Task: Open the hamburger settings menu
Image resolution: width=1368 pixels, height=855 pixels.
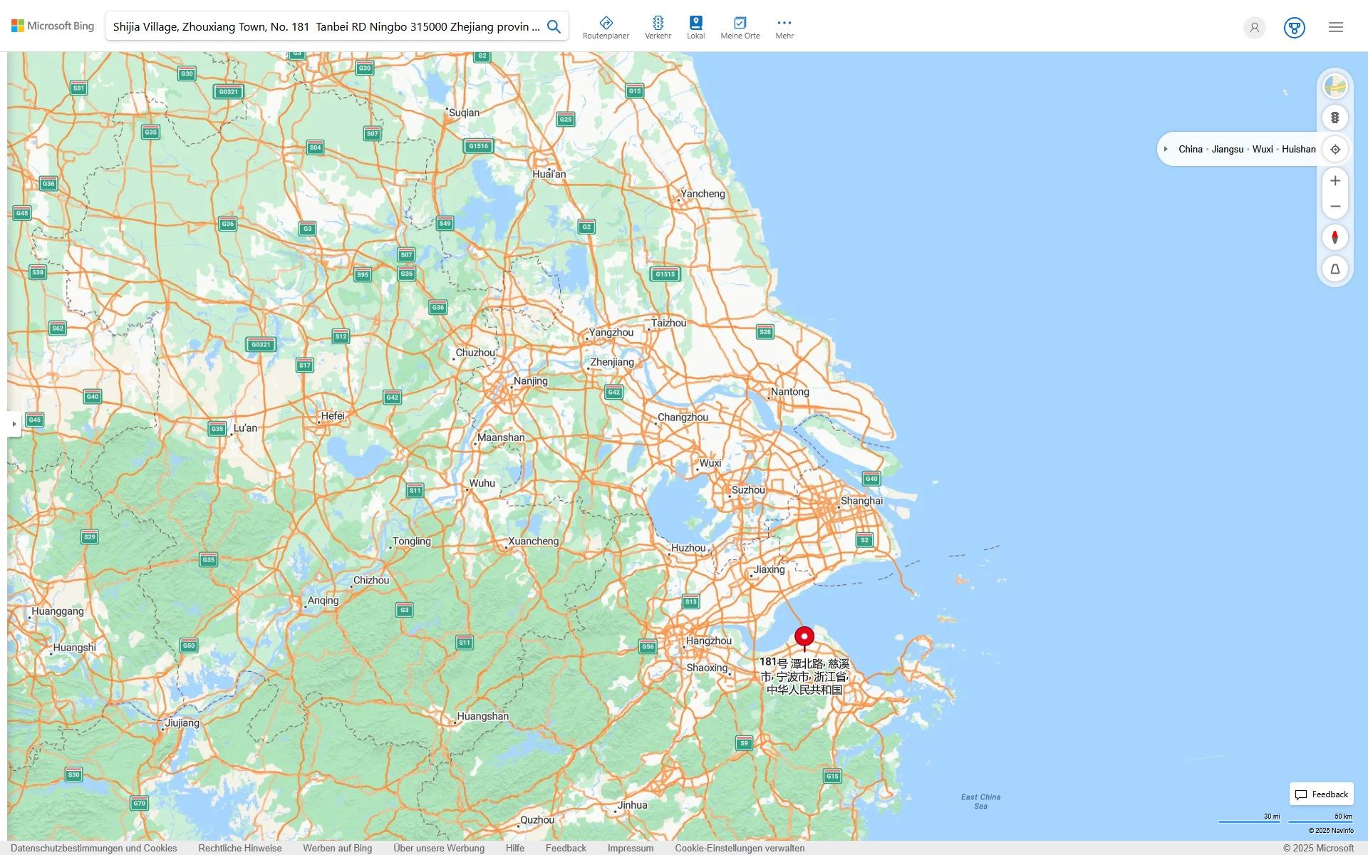Action: (1335, 27)
